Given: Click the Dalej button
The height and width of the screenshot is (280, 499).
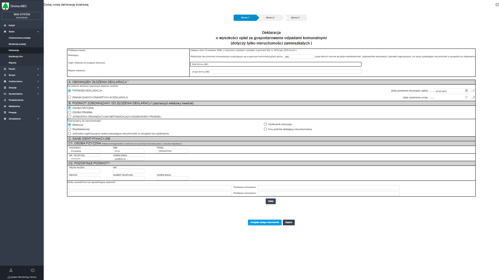Looking at the screenshot, I should 271,201.
